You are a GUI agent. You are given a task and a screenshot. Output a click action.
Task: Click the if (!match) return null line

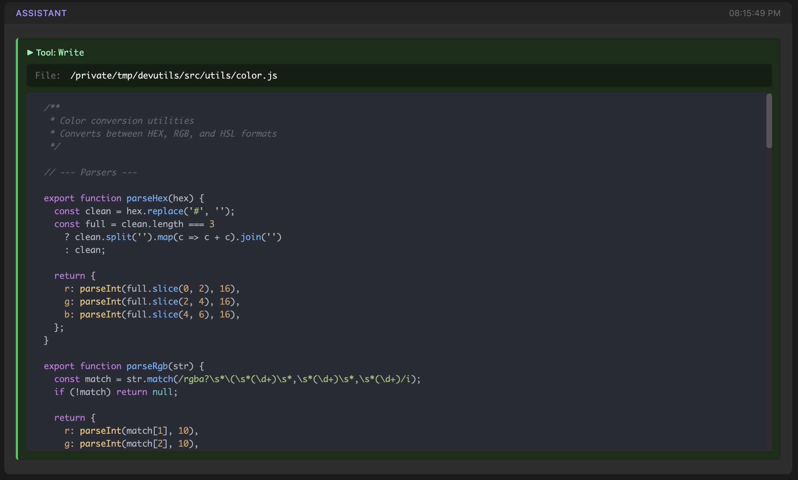(116, 392)
